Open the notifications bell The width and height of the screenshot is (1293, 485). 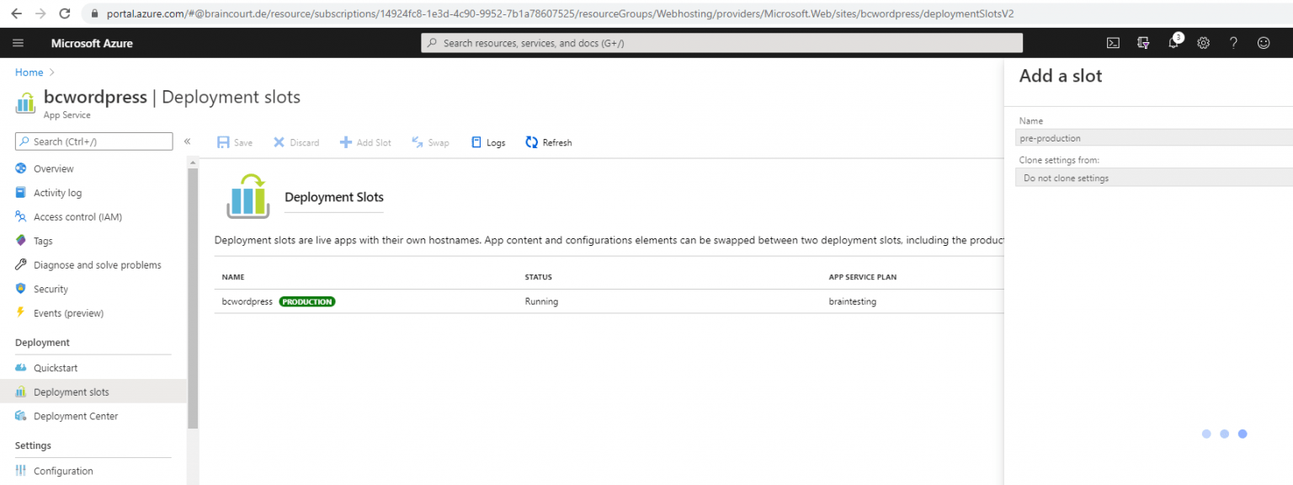(x=1173, y=43)
